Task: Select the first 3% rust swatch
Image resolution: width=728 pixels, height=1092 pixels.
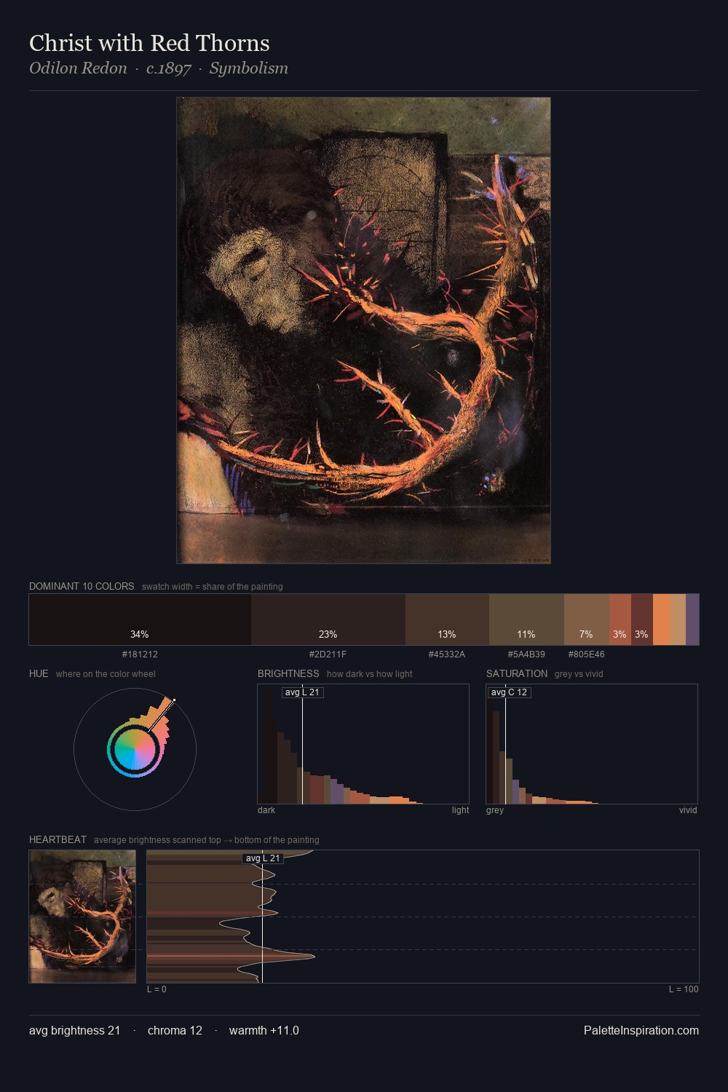Action: tap(620, 620)
